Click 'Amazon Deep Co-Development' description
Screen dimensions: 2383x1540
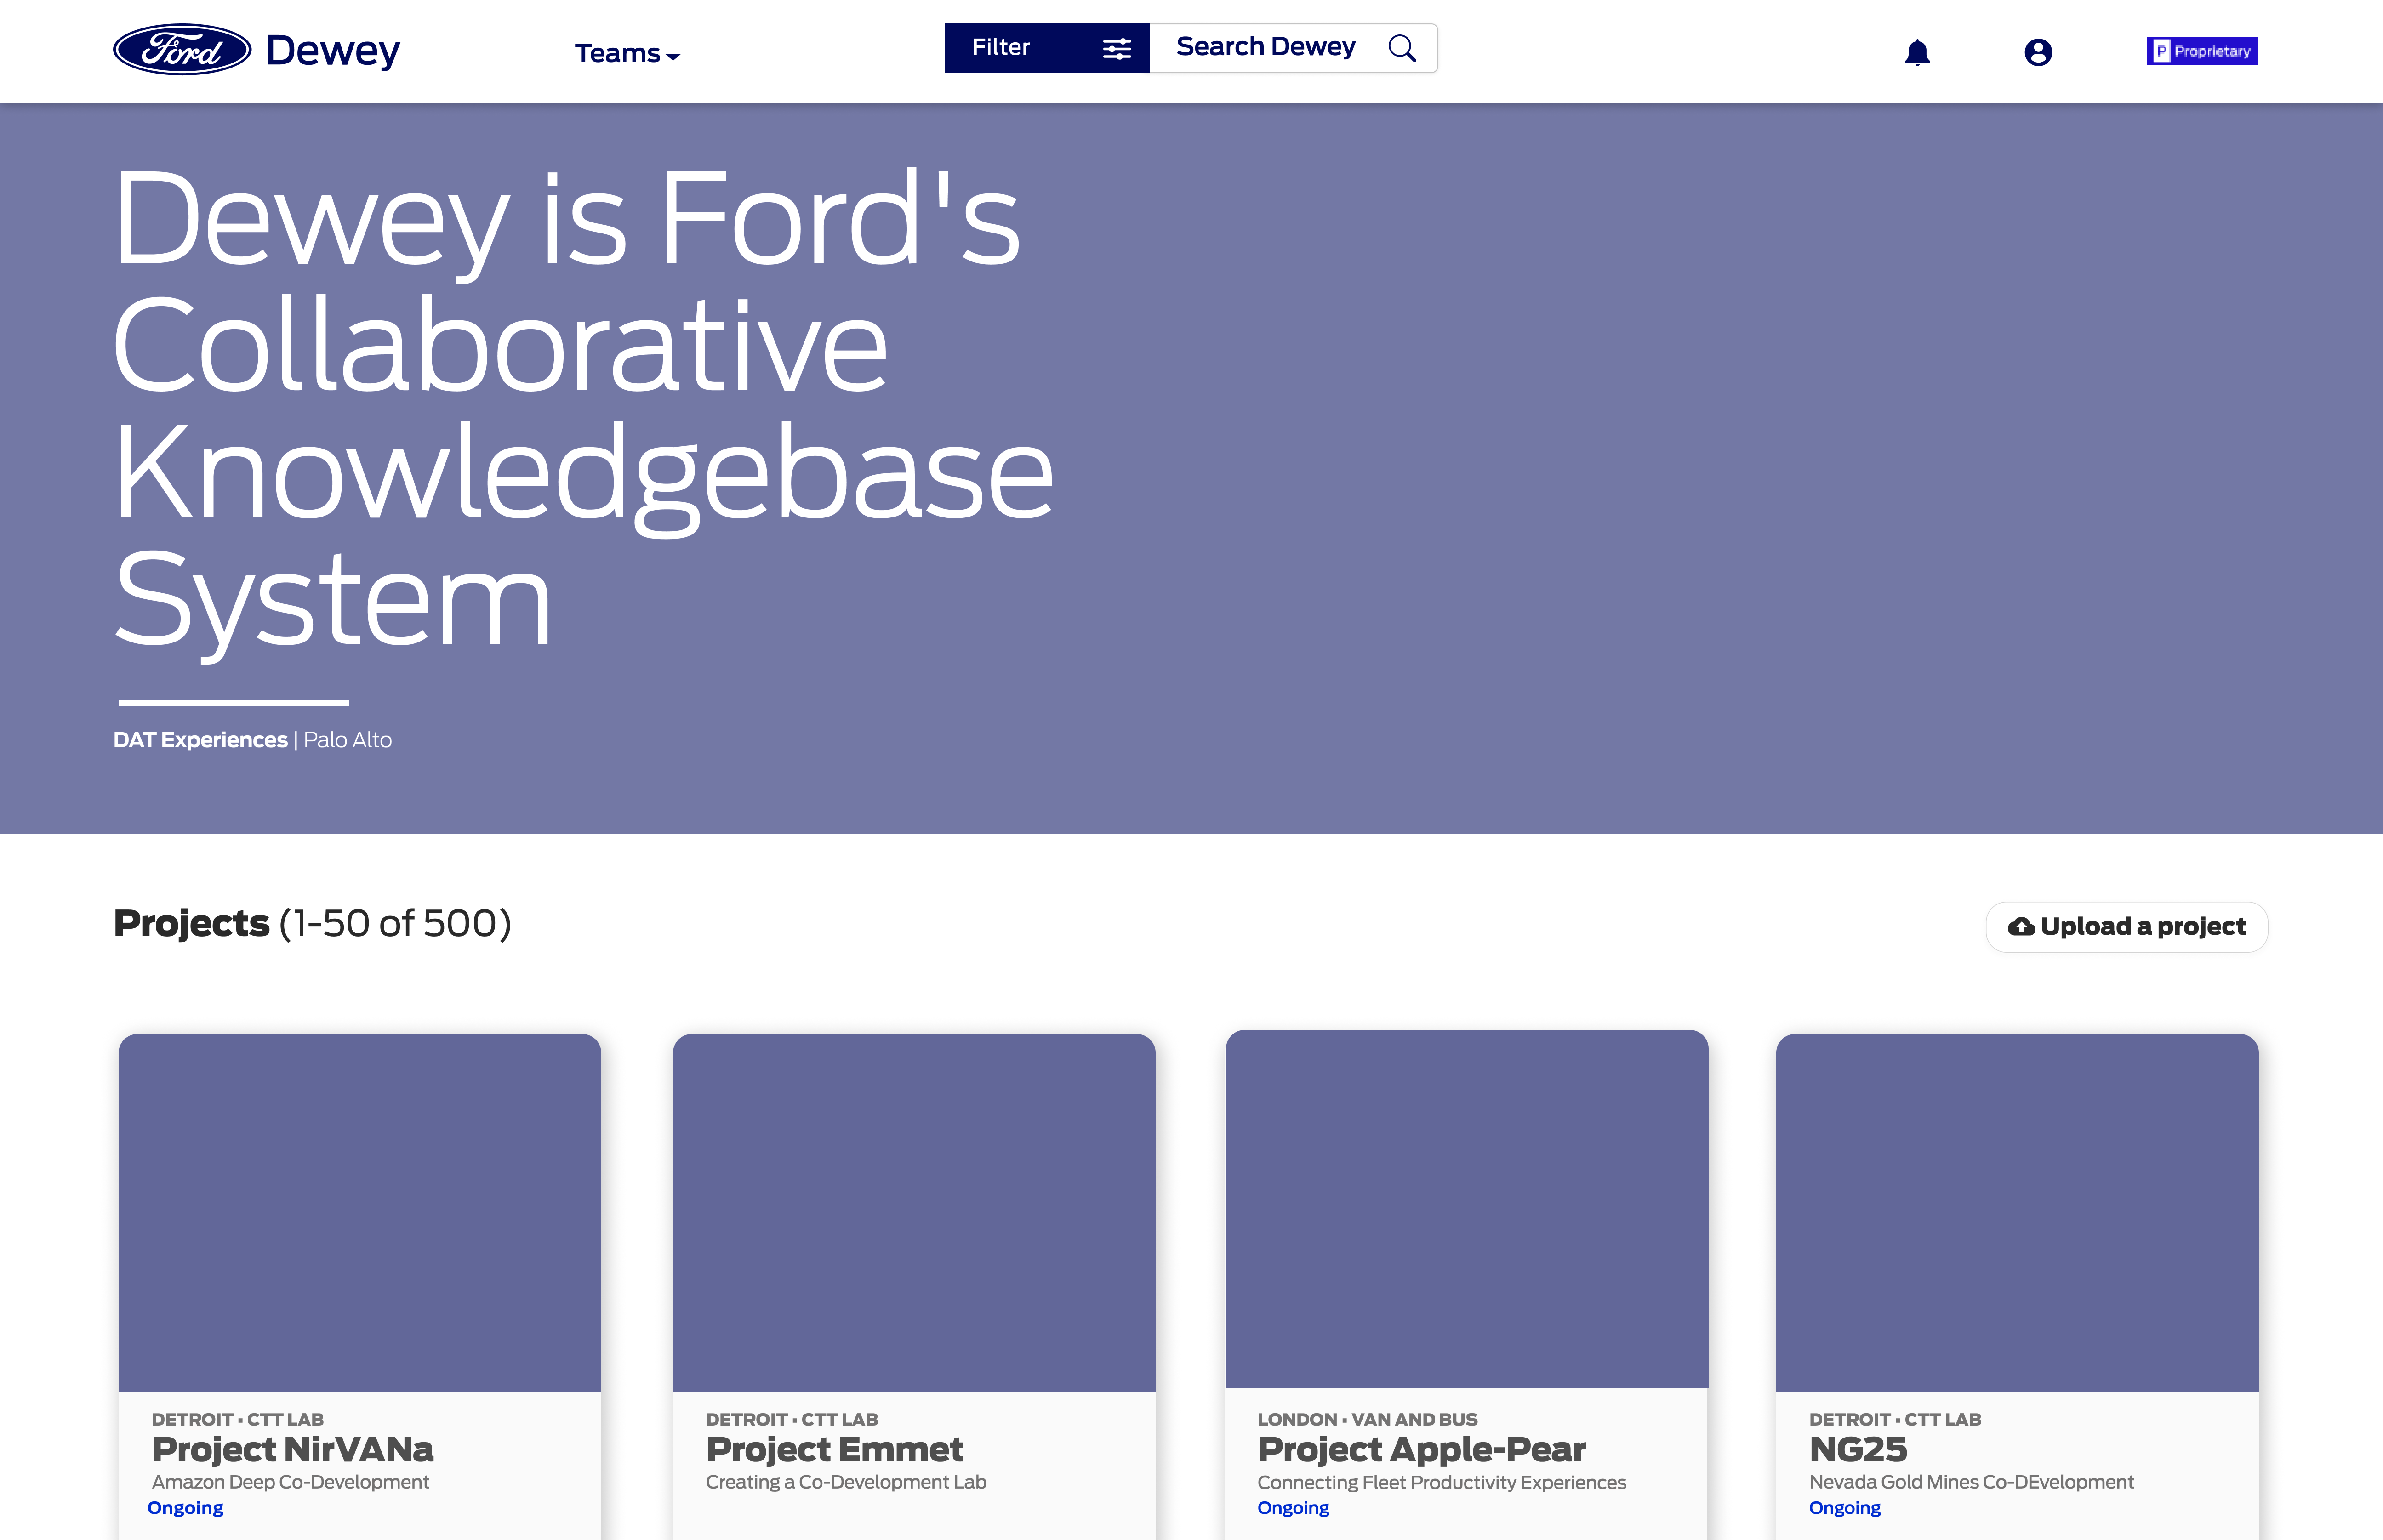point(290,1482)
